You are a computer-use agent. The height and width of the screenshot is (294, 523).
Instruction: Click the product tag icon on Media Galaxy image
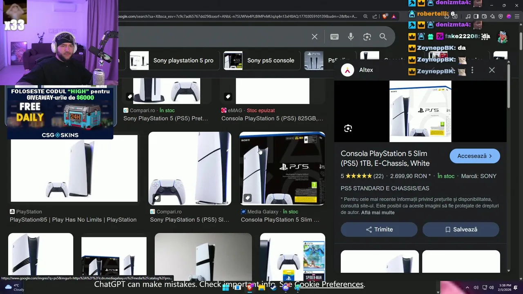pos(247,198)
